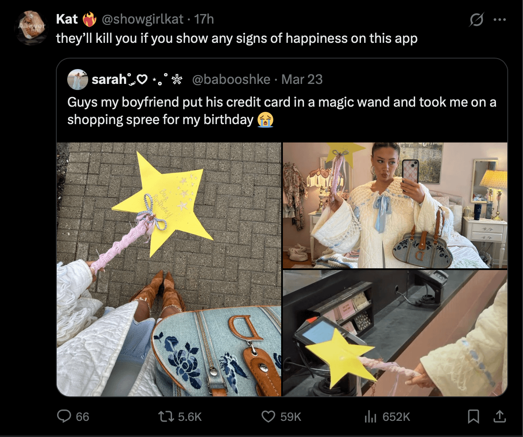Click the quoted post text about boyfriend
This screenshot has height=437, width=523.
282,111
